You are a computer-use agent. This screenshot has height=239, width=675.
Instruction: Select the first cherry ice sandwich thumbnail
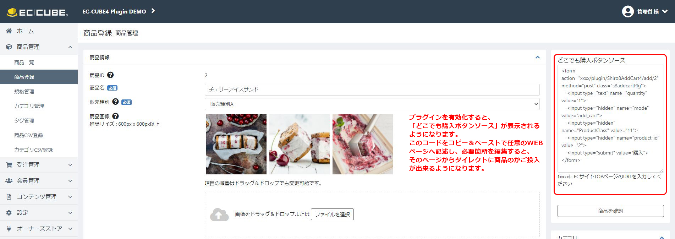[236, 144]
